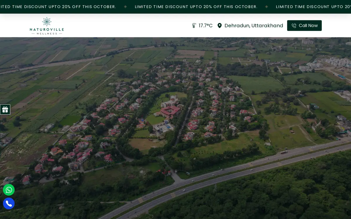The width and height of the screenshot is (351, 219).
Task: Select the Dehradun, Uttarakhand location text
Action: [254, 26]
